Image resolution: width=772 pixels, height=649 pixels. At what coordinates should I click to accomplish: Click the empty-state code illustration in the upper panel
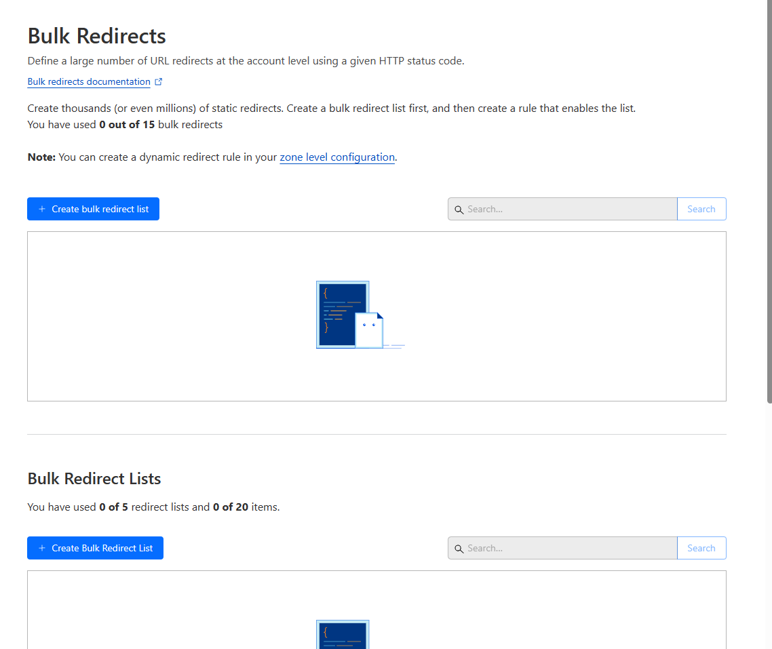[360, 315]
